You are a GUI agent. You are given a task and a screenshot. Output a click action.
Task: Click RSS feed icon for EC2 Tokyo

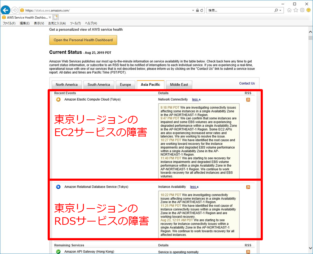[248, 100]
